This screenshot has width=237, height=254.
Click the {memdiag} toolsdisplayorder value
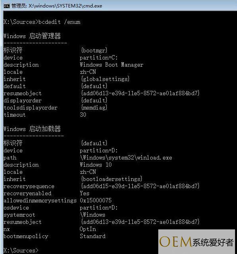(94, 108)
